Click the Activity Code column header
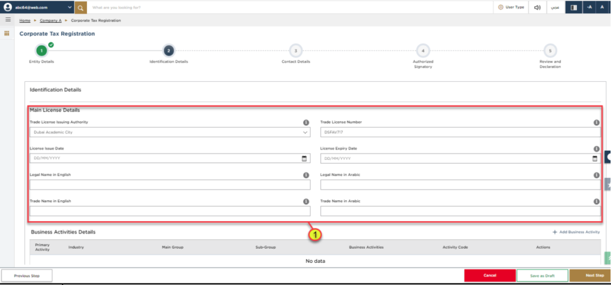 (455, 247)
